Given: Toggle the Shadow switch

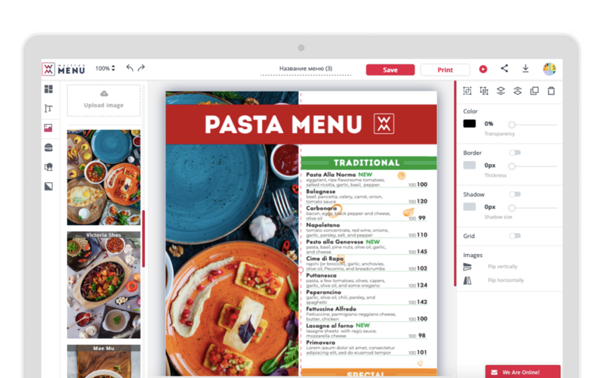Looking at the screenshot, I should click(515, 194).
